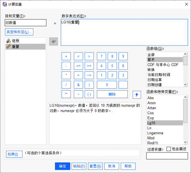The width and height of the screenshot is (191, 173).
Task: Click the ampersand AND key
Action: [78, 84]
